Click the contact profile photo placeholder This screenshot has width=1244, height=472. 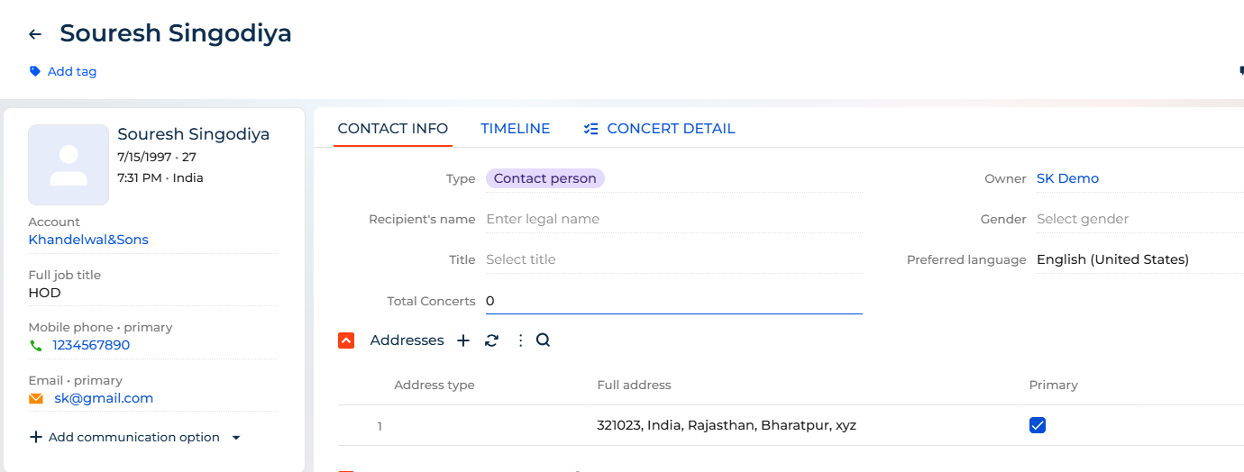coord(69,165)
